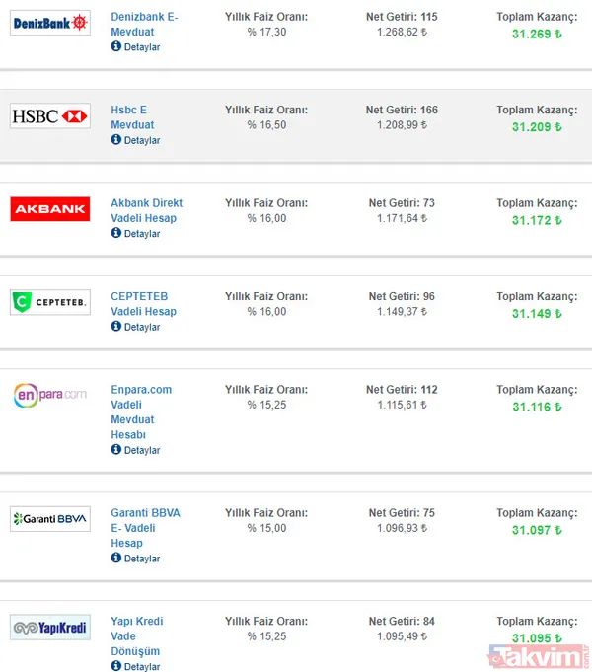592x672 pixels.
Task: Open the Akbank Direkt Vadeli Hesap link
Action: point(146,210)
